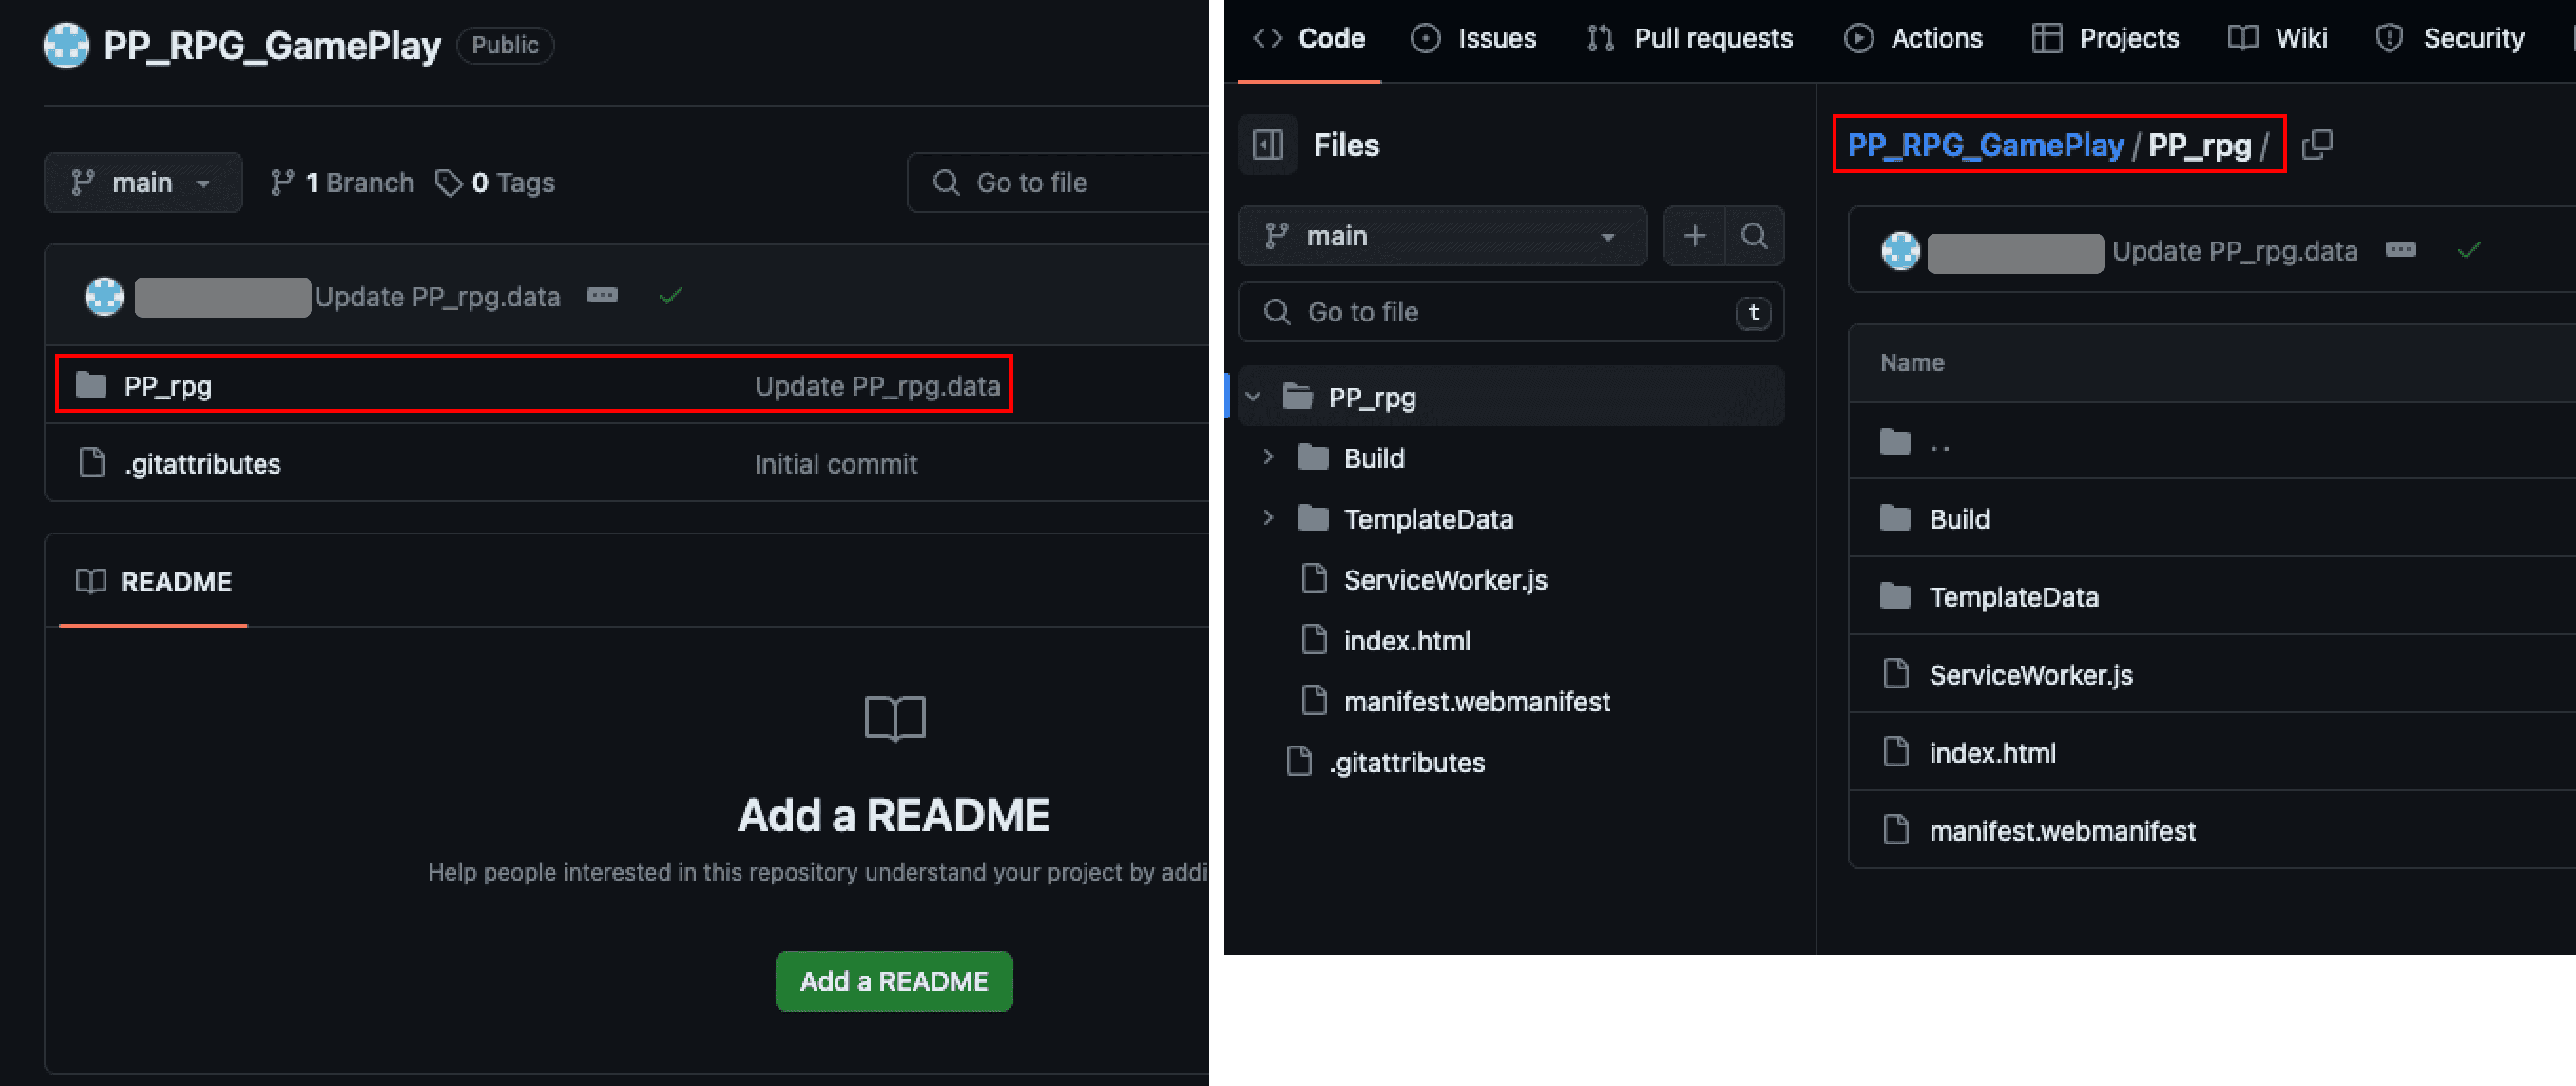The width and height of the screenshot is (2576, 1086).
Task: Open the main branch dropdown in left panel
Action: (x=142, y=183)
